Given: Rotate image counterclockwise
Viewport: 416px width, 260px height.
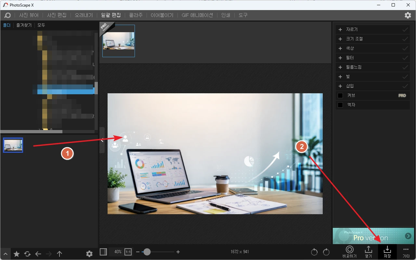Looking at the screenshot, I should tap(314, 252).
